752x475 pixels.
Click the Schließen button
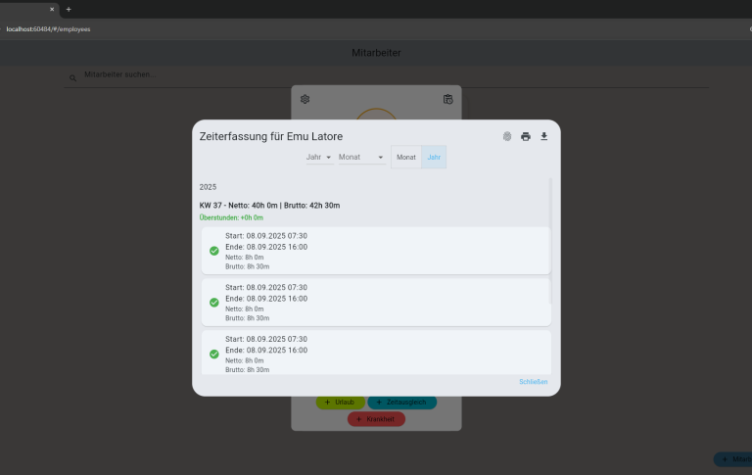(x=534, y=382)
